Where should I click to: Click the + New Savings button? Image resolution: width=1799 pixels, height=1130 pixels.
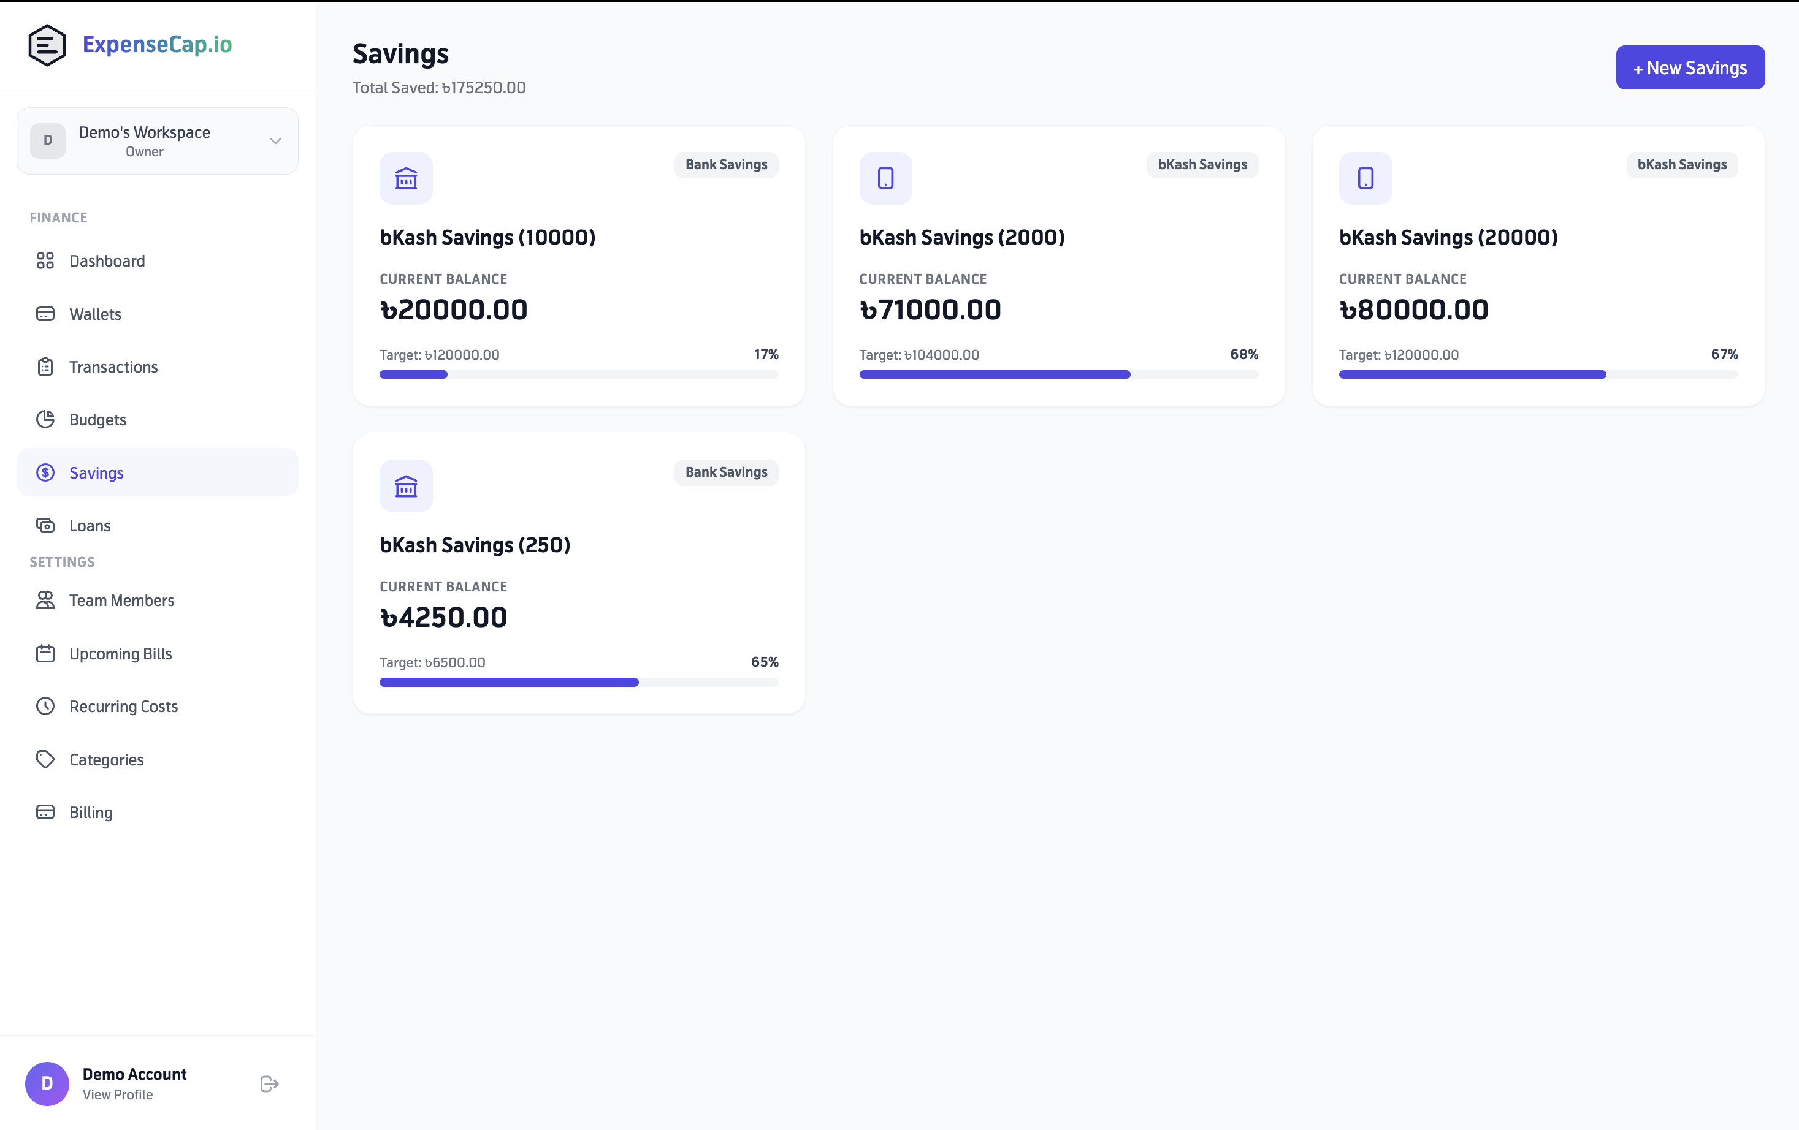pos(1690,67)
